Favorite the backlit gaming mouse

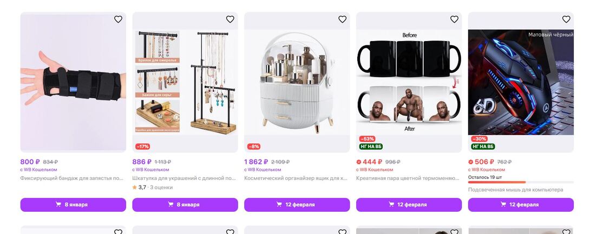point(566,19)
